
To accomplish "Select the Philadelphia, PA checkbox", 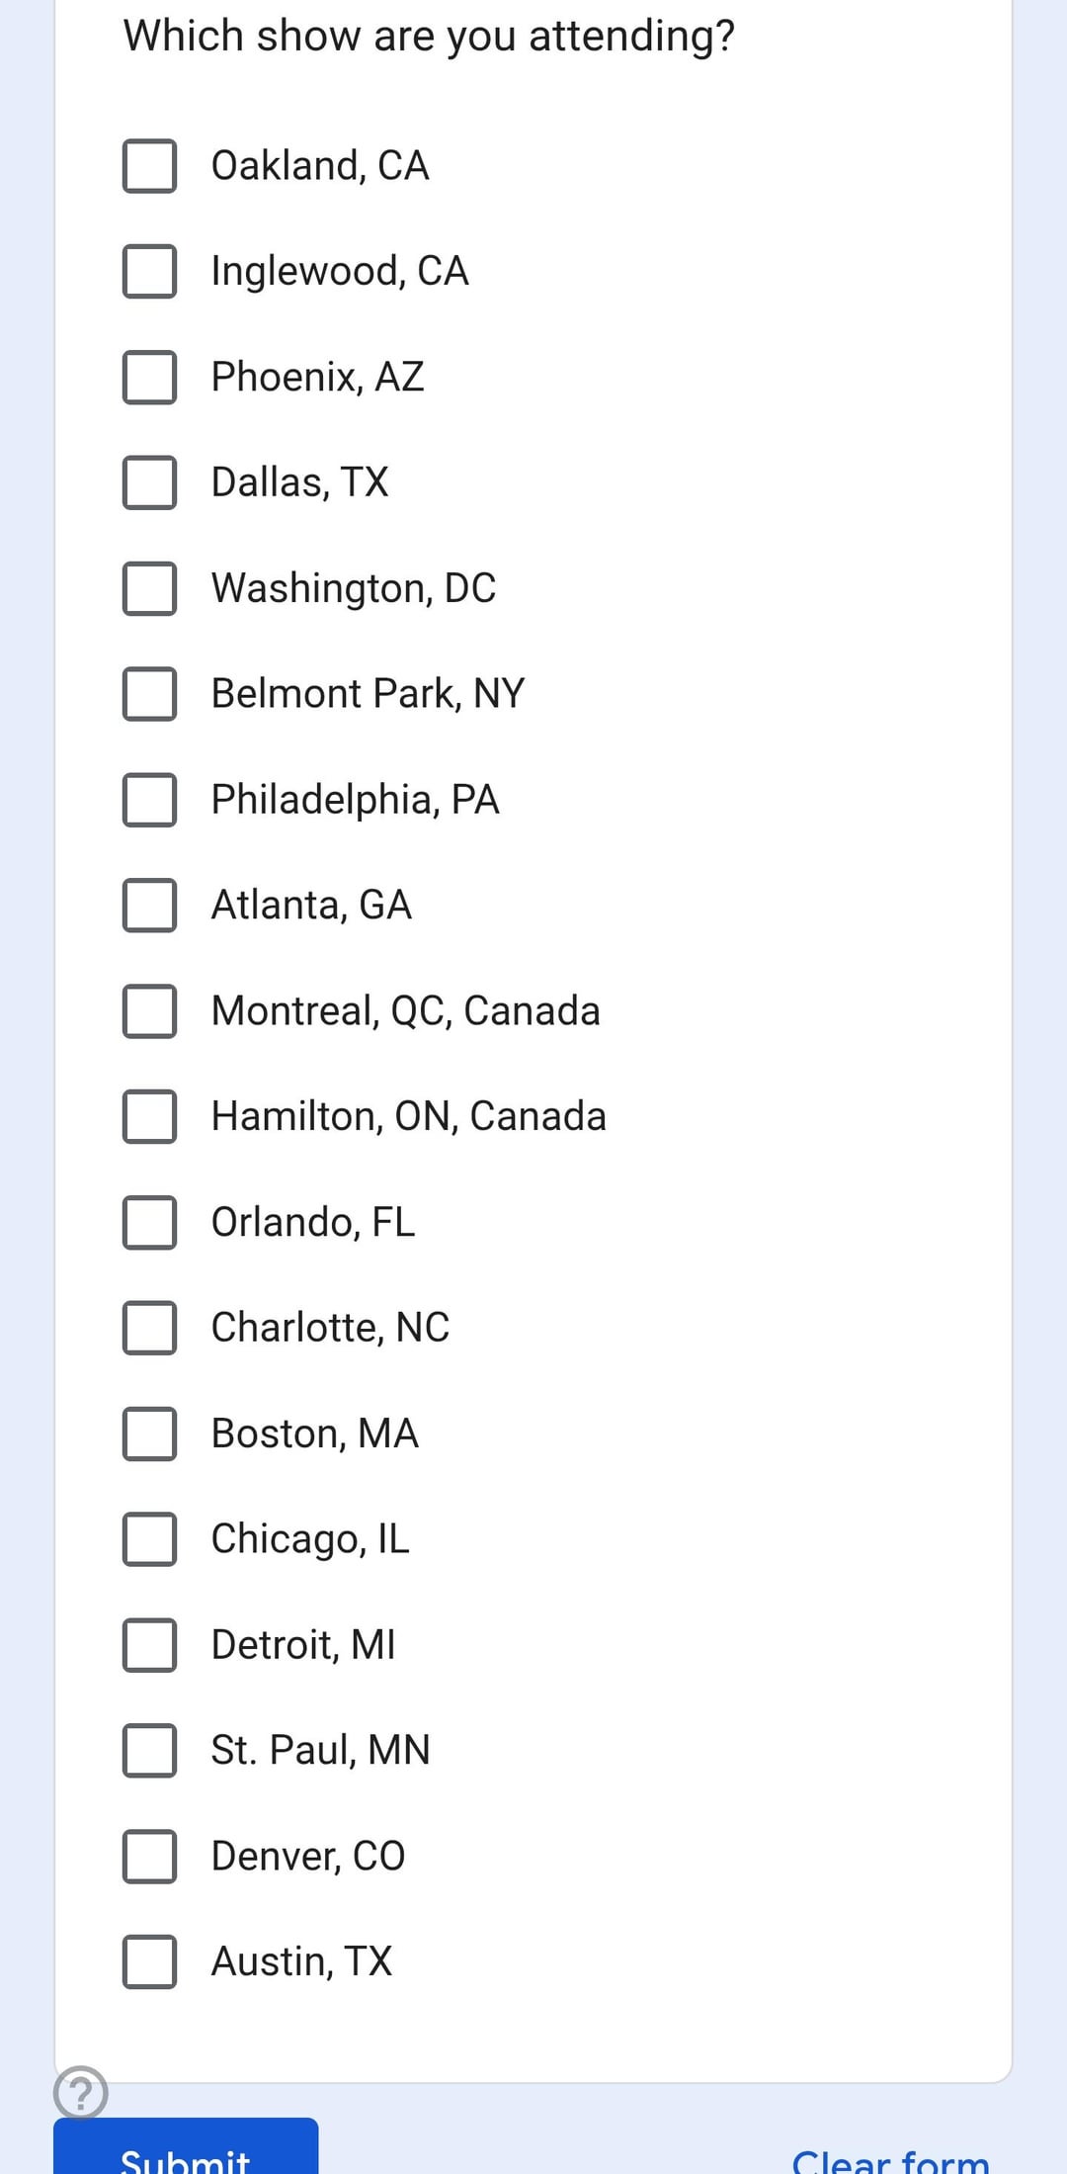I will coord(149,800).
